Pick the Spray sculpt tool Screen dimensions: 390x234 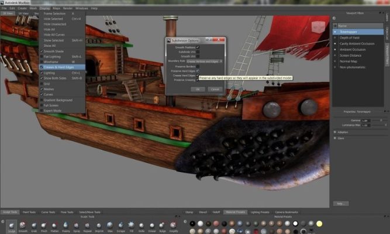pyautogui.click(x=77, y=224)
